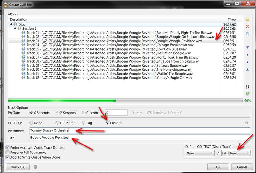Click the move to top arrow icon
Image resolution: width=256 pixels, height=173 pixels.
click(x=247, y=48)
